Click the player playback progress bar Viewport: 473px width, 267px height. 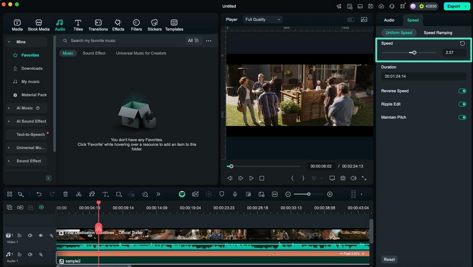[x=264, y=166]
